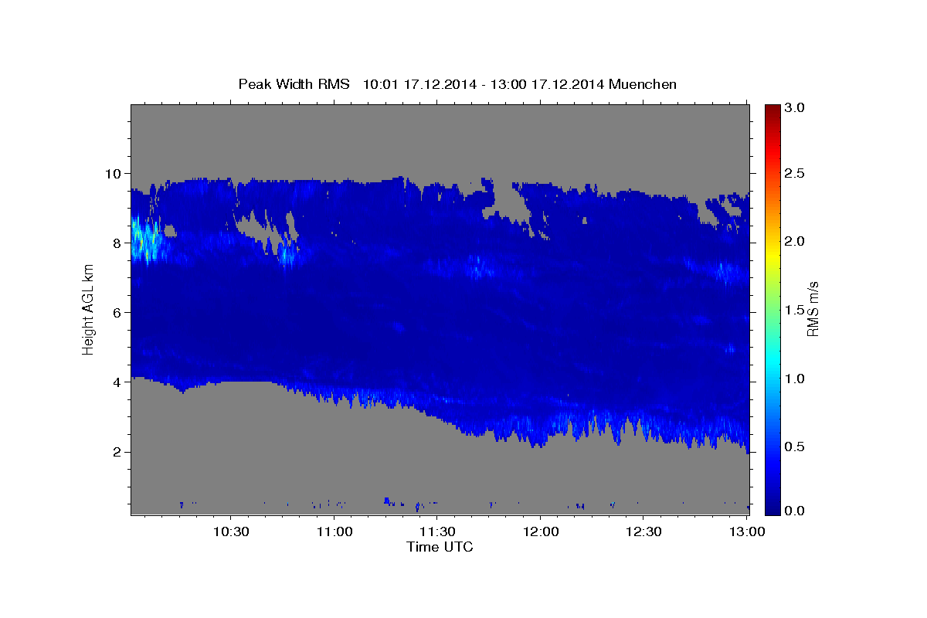Click the 'Time UTC' axis label
The width and height of the screenshot is (927, 618).
pos(440,547)
